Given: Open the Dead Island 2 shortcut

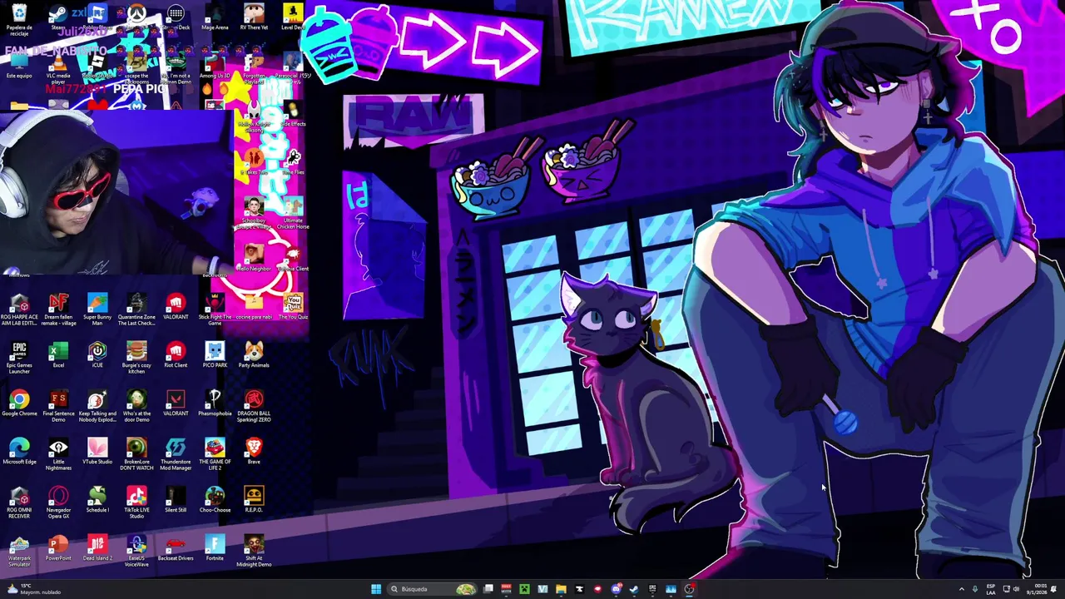Looking at the screenshot, I should point(97,549).
